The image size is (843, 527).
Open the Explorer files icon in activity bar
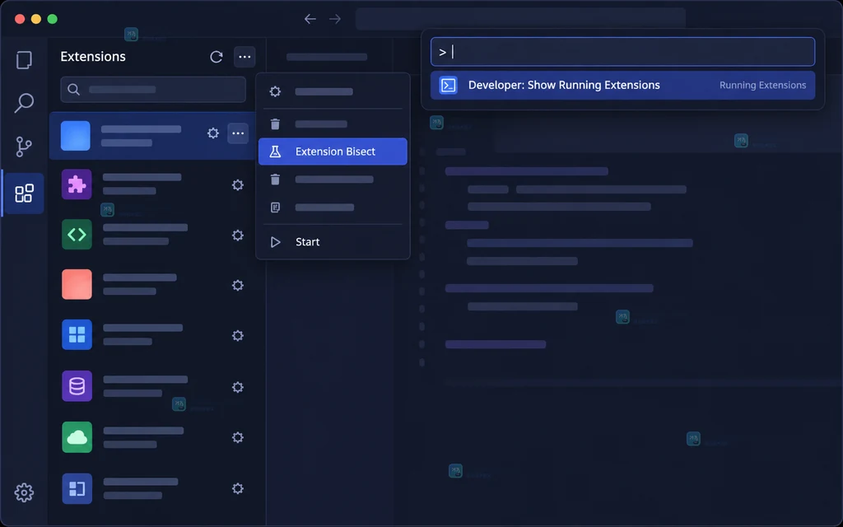click(x=24, y=60)
